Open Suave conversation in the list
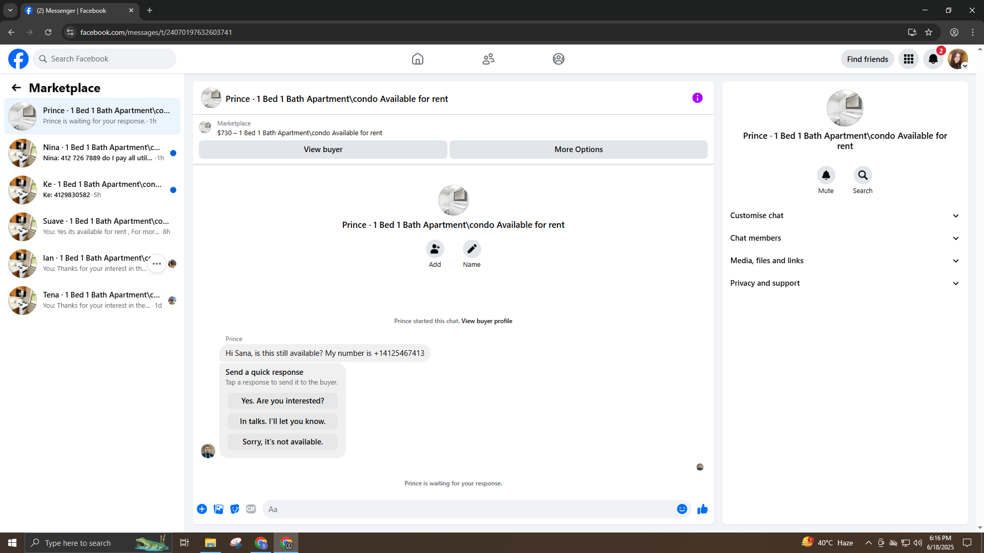Image resolution: width=984 pixels, height=553 pixels. pos(92,227)
